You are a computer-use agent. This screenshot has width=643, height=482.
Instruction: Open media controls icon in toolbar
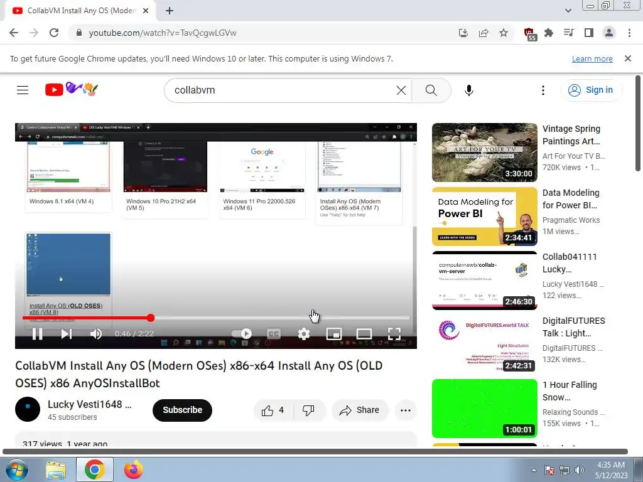569,33
